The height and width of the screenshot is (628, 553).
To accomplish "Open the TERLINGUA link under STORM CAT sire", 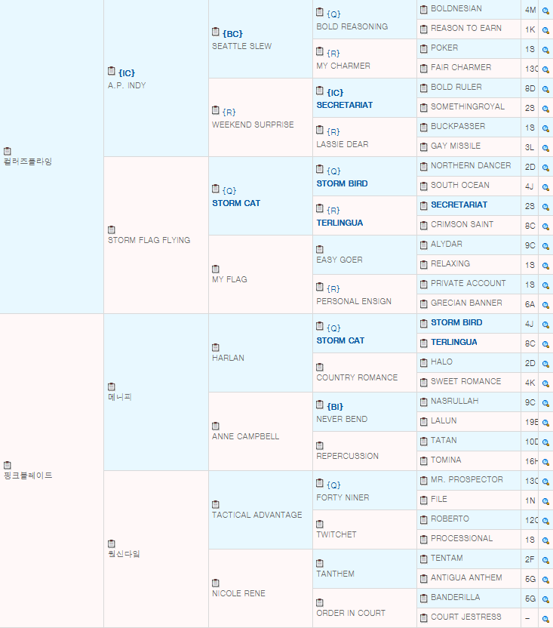I will pos(339,223).
